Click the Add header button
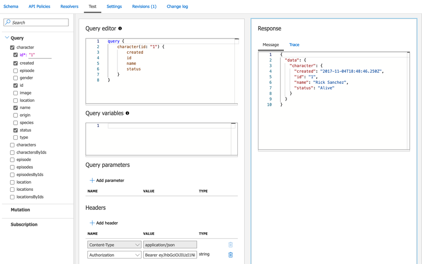Screen dimensions: 422x264 104,223
